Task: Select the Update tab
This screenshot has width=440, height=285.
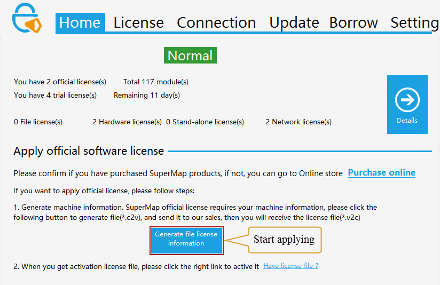Action: click(x=294, y=23)
